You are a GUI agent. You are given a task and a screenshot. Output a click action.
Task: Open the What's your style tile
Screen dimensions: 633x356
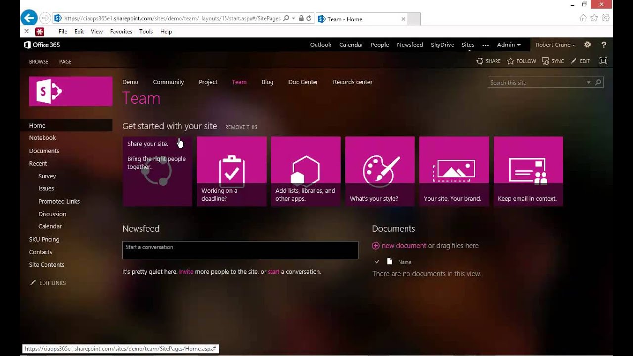tap(380, 171)
